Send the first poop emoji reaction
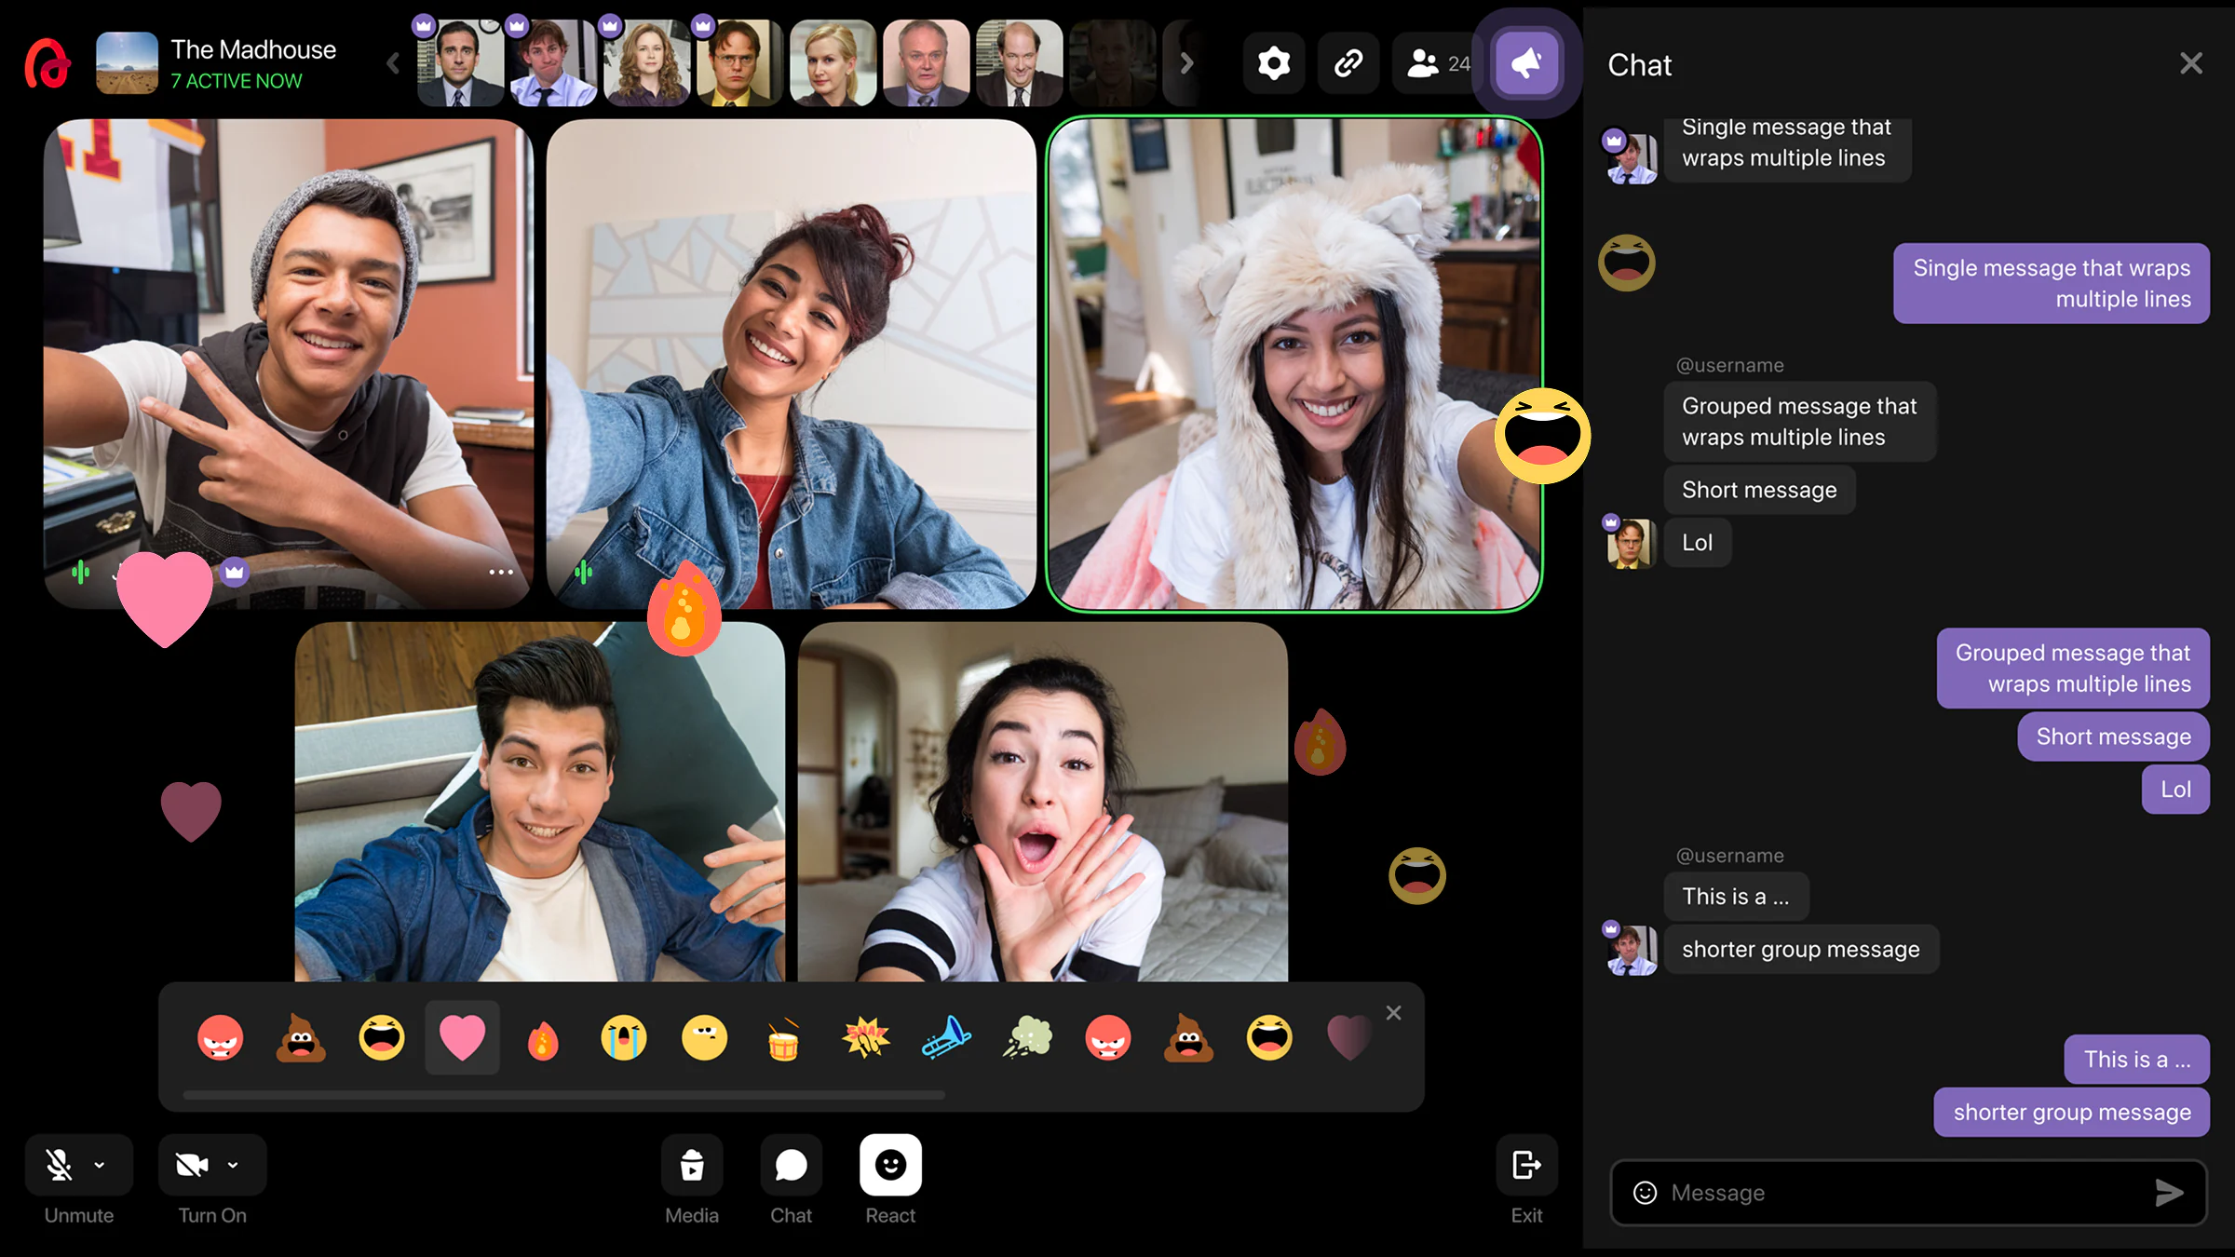 tap(301, 1038)
